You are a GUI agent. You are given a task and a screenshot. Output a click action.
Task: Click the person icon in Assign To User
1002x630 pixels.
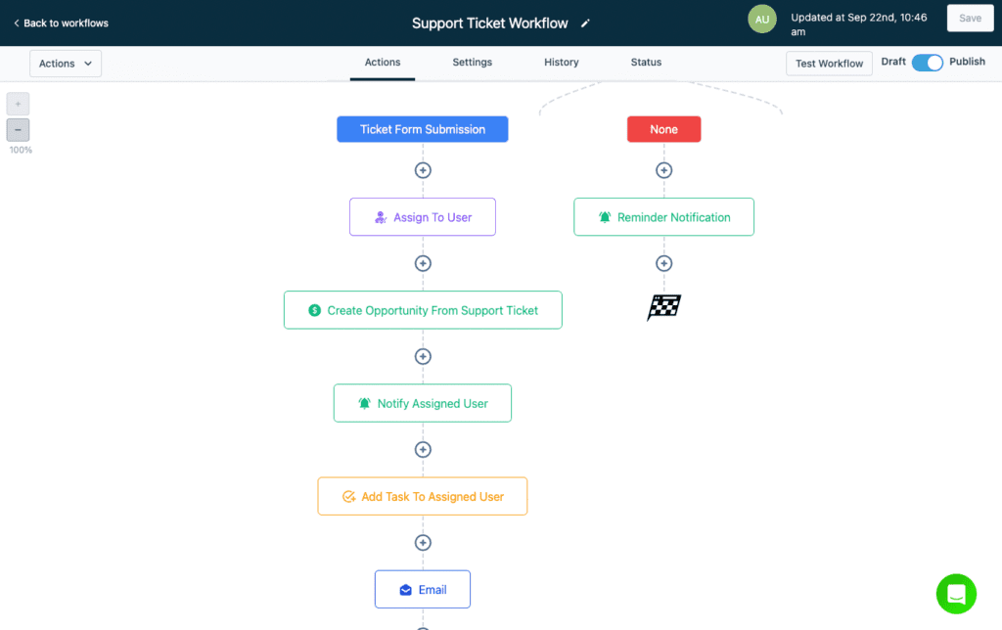381,216
